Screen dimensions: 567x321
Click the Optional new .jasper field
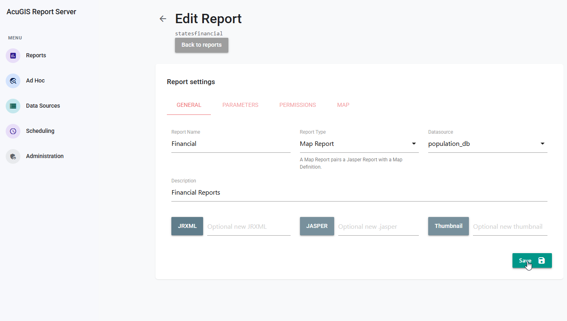pyautogui.click(x=378, y=227)
